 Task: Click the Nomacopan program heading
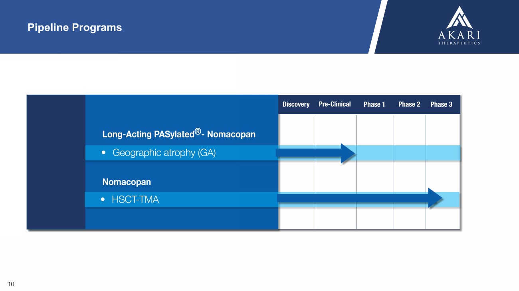pyautogui.click(x=127, y=182)
